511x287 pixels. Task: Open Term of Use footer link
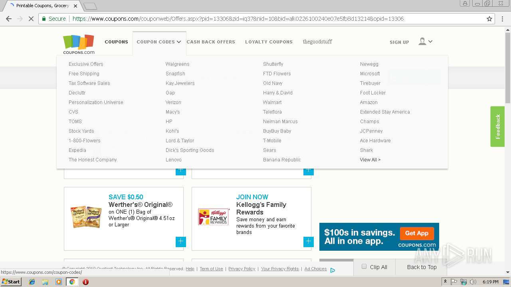point(211,269)
